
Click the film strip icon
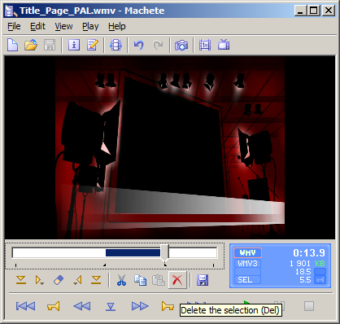116,45
